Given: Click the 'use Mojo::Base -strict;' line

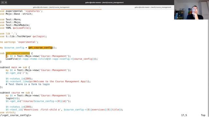Looking at the screenshot, I should pyautogui.click(x=16, y=14).
